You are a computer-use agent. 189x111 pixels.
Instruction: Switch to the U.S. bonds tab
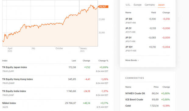point(128,5)
